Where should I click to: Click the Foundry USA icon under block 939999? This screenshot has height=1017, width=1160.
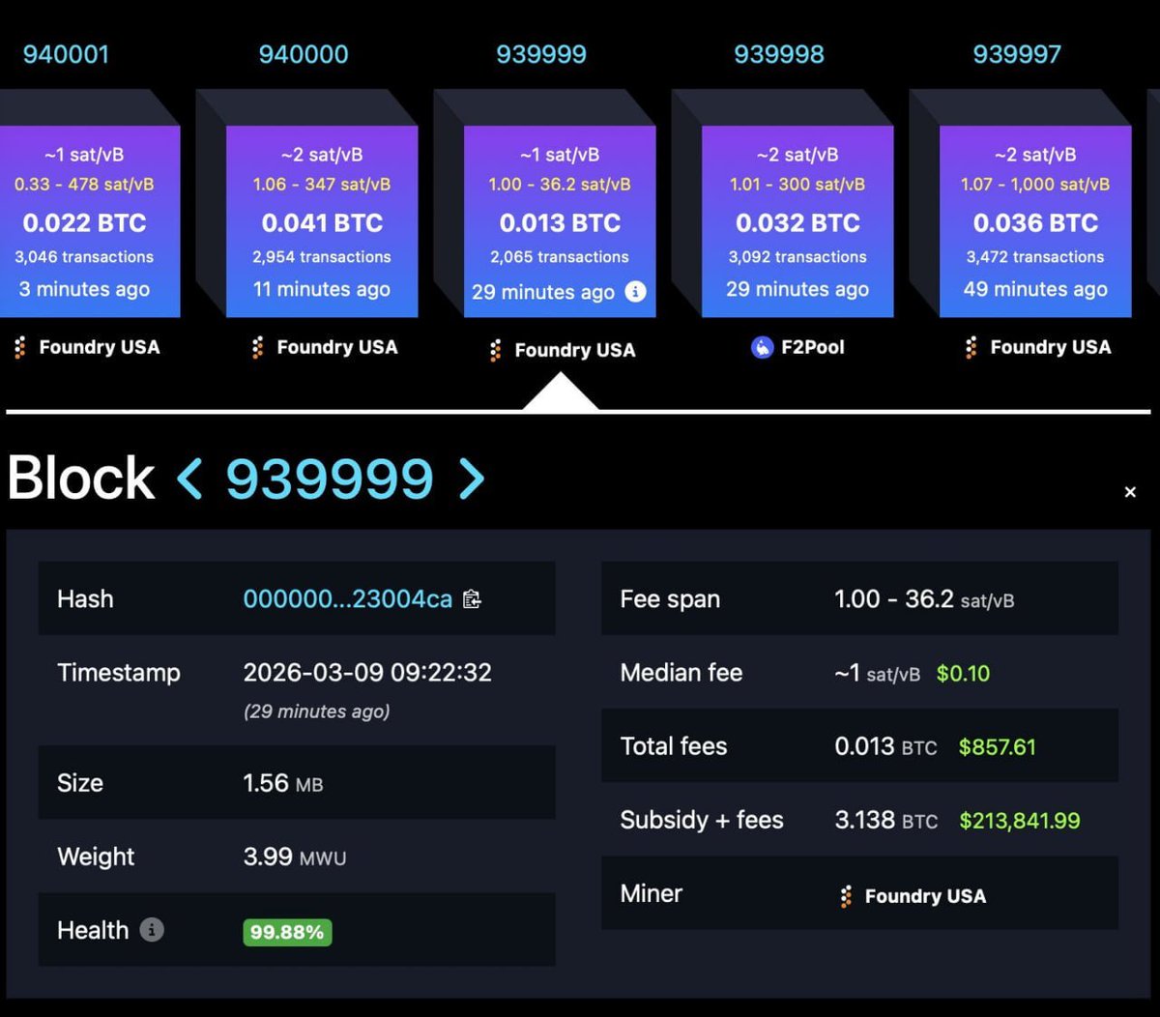(496, 350)
